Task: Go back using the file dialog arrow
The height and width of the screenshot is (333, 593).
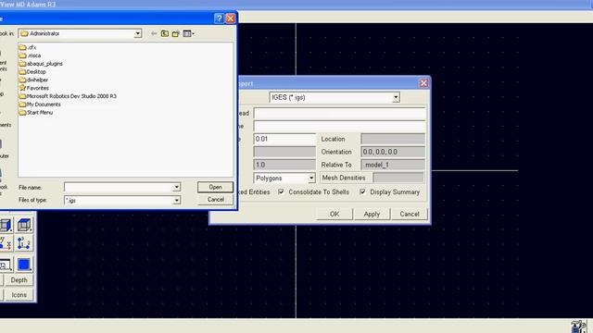Action: pos(154,33)
